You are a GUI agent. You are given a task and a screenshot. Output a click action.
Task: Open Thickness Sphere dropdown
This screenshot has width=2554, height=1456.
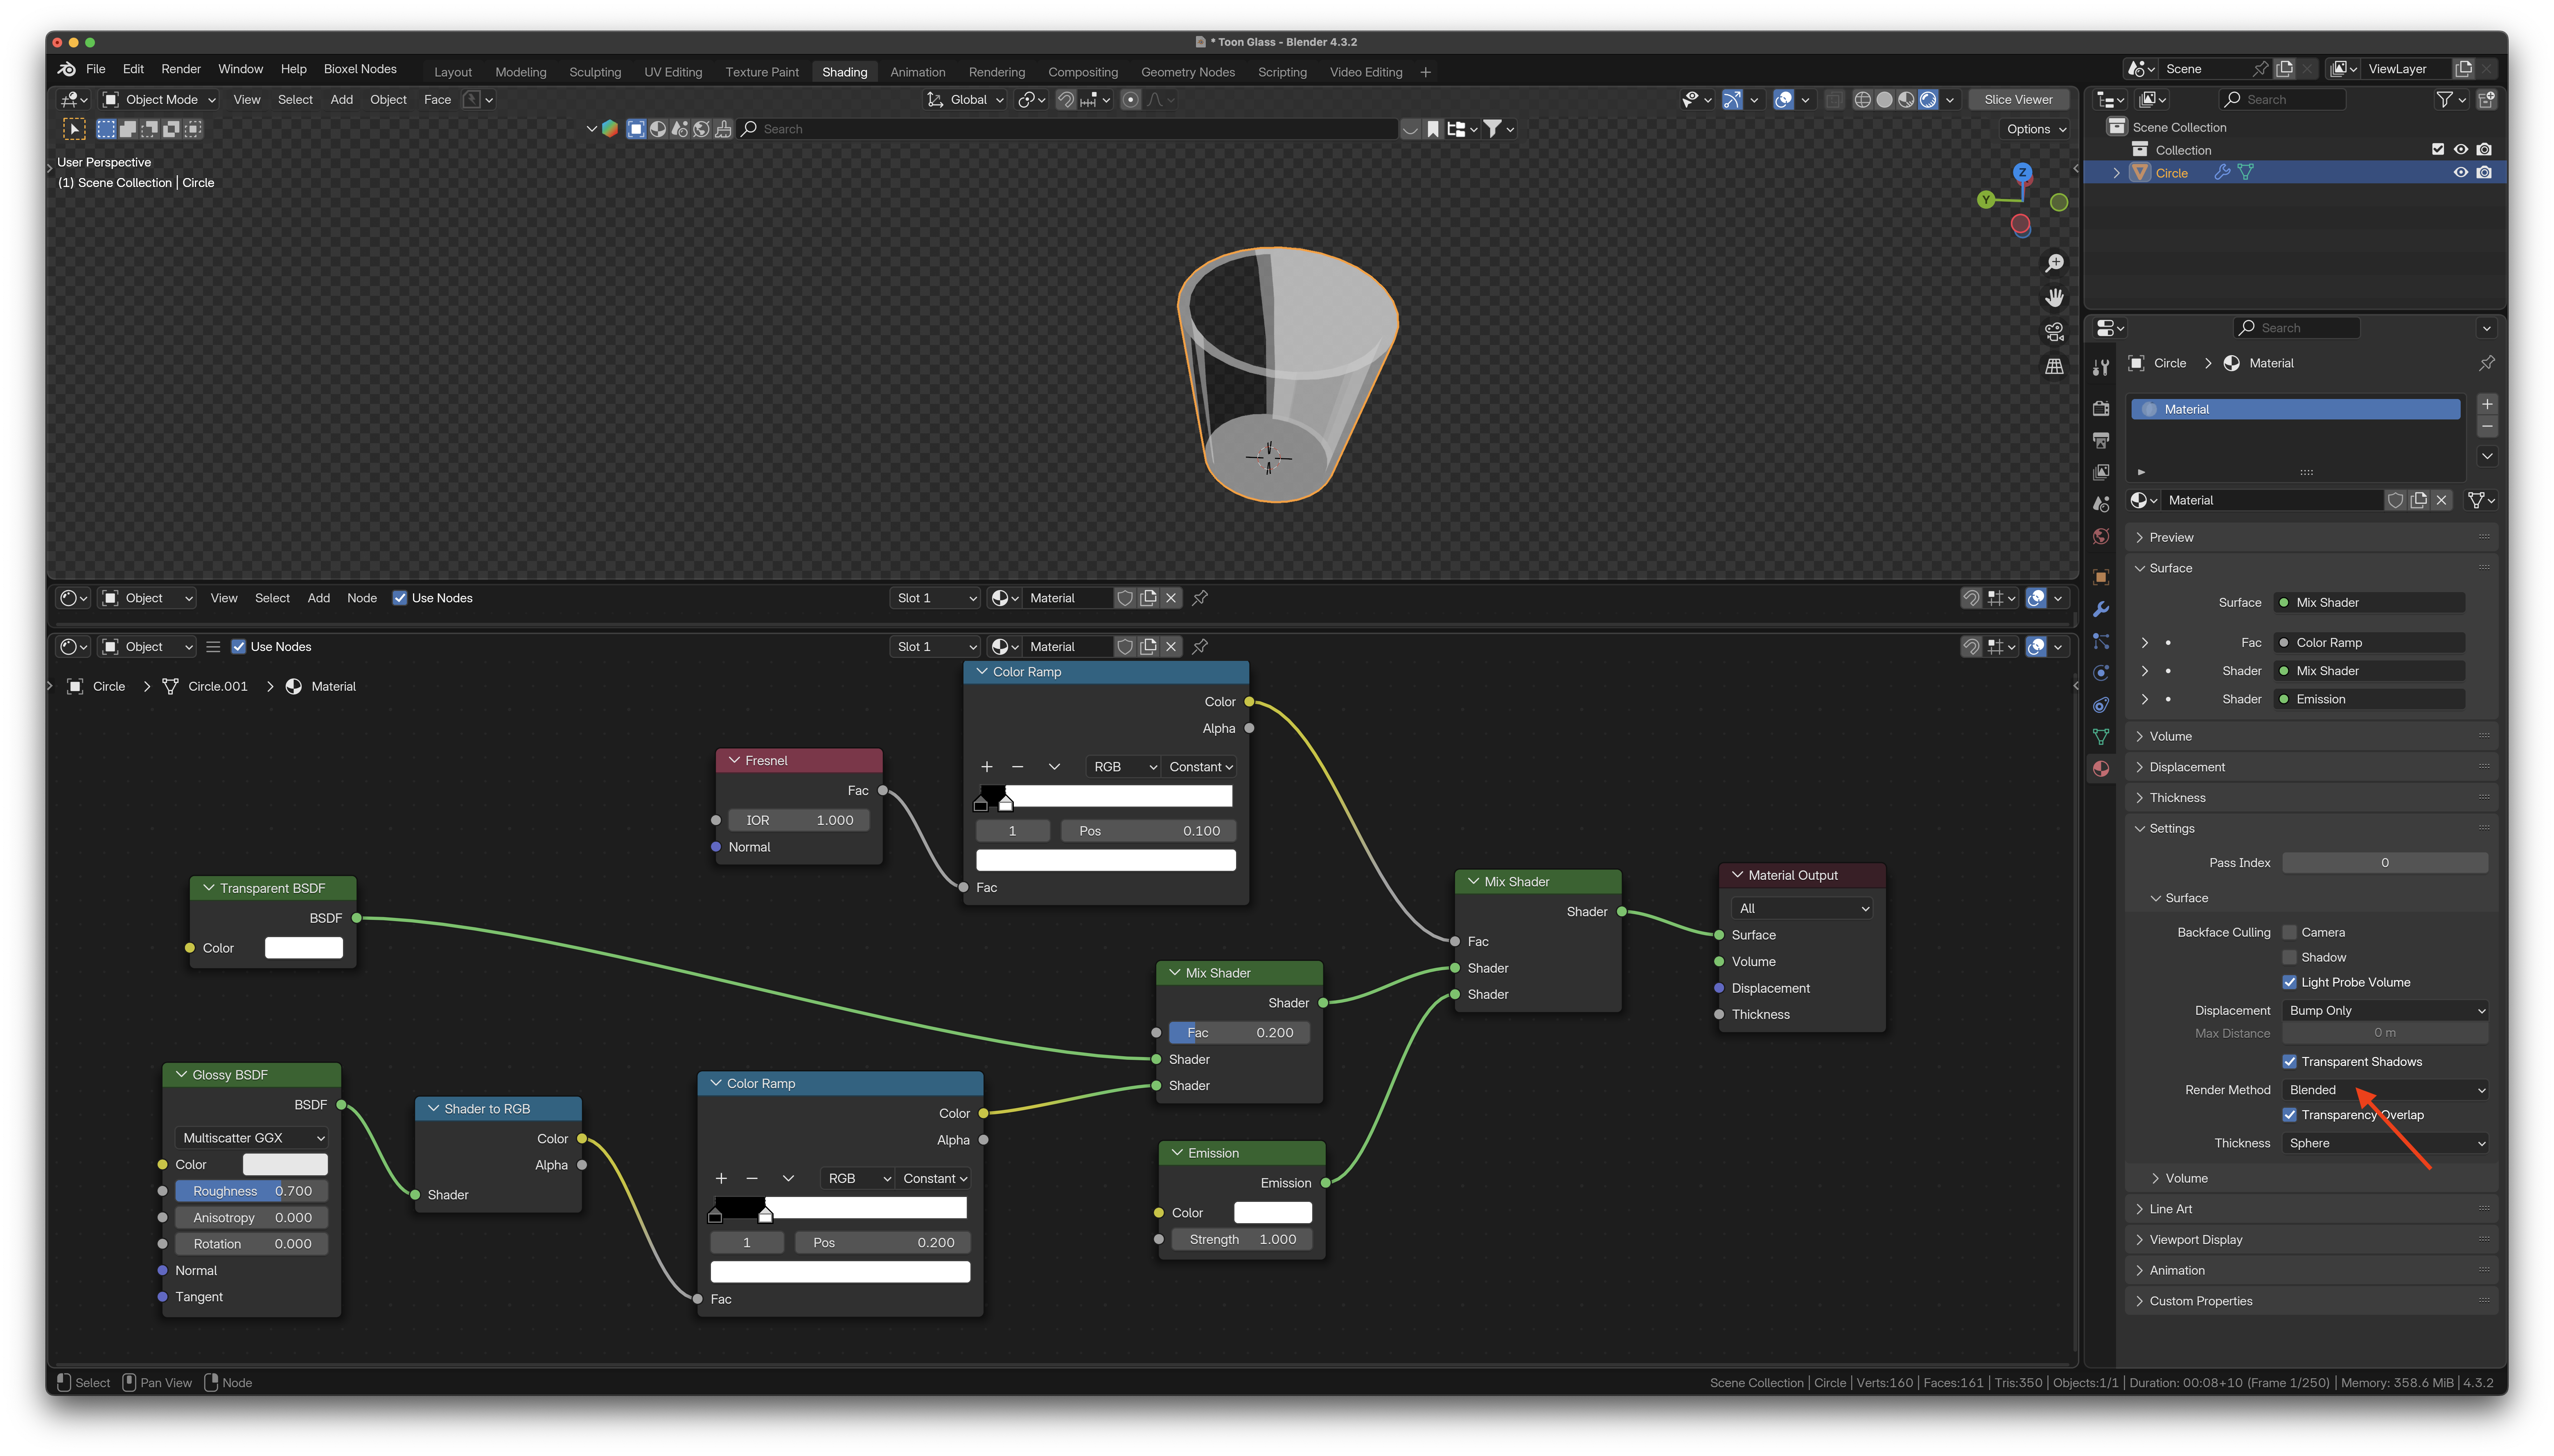[x=2385, y=1143]
